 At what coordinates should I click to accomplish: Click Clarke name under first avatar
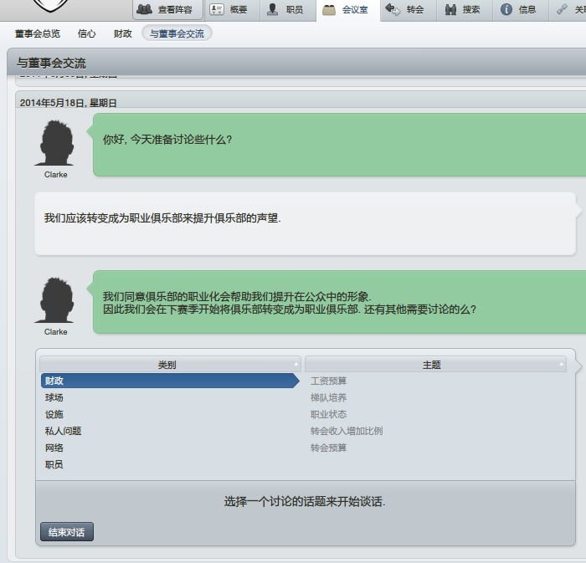pyautogui.click(x=56, y=175)
